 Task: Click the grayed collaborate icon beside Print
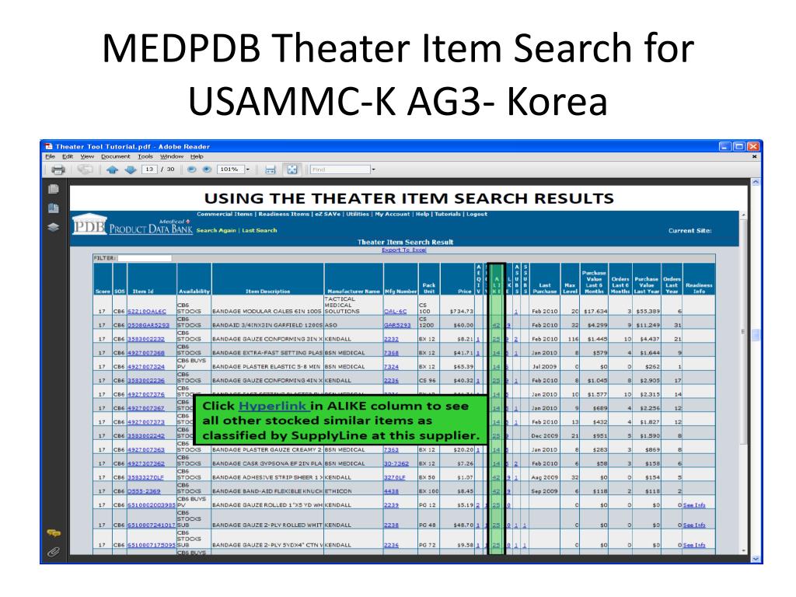coord(85,169)
